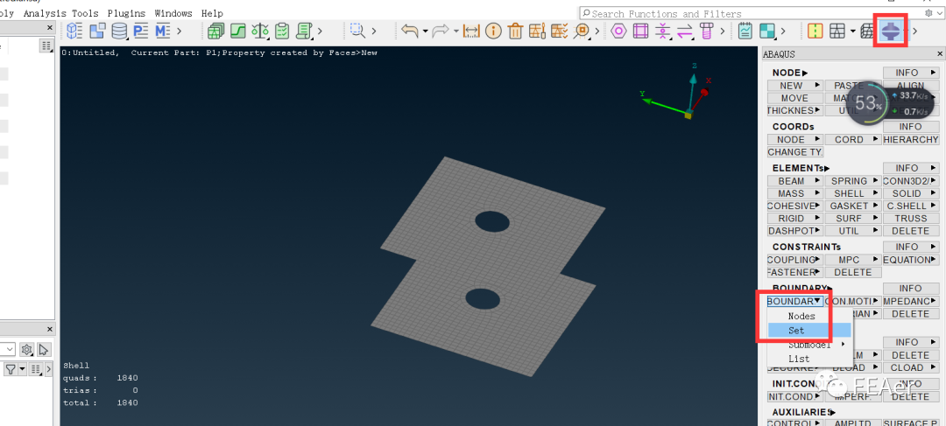Expand dropdown arrow next to mesh grid icon

[852, 31]
